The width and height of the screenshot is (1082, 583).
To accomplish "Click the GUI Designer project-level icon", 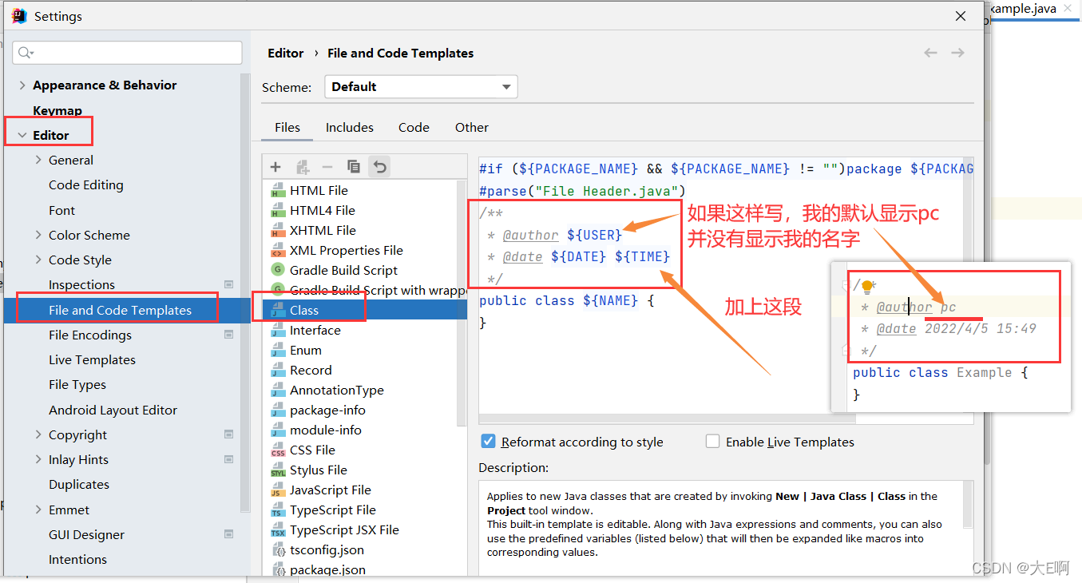I will point(229,534).
